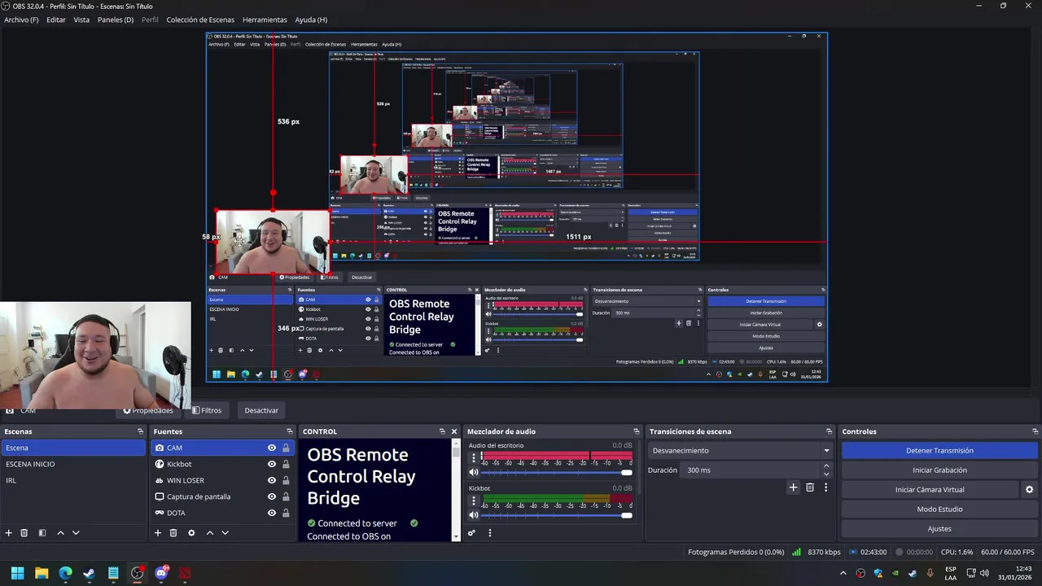Select IRL scene
Screen dimensions: 1042x586
coord(73,480)
